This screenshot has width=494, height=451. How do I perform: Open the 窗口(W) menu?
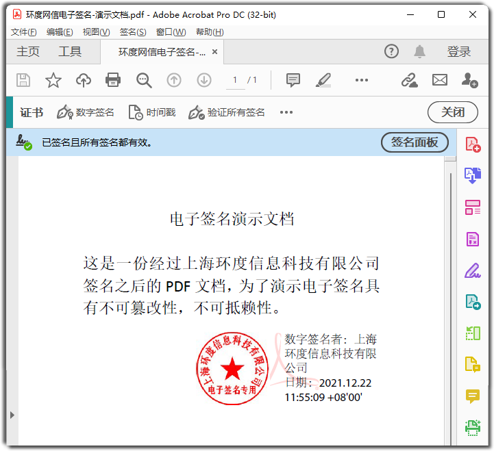[x=171, y=32]
